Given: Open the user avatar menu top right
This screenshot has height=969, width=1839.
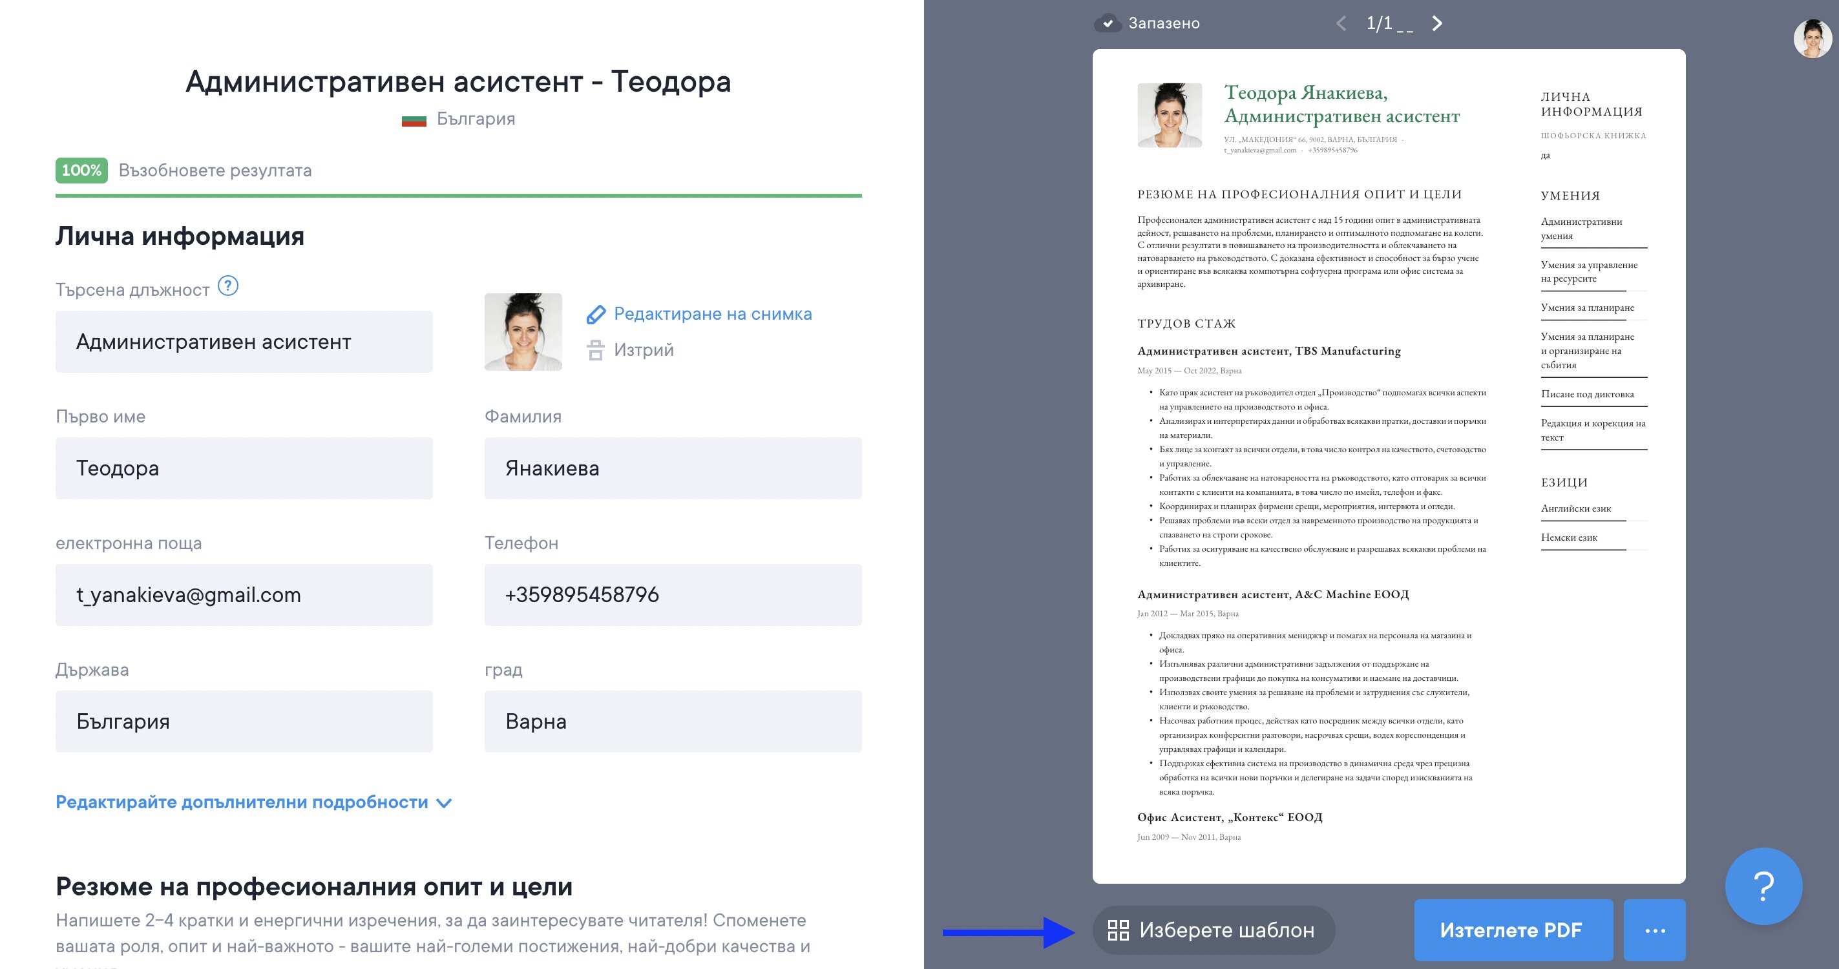Looking at the screenshot, I should [x=1812, y=39].
